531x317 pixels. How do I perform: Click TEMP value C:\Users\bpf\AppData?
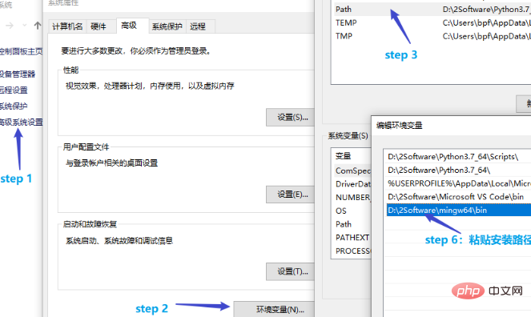(x=486, y=22)
